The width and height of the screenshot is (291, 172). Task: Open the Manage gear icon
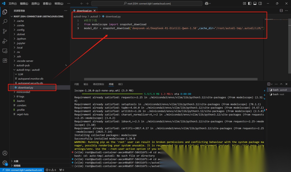point(5,163)
